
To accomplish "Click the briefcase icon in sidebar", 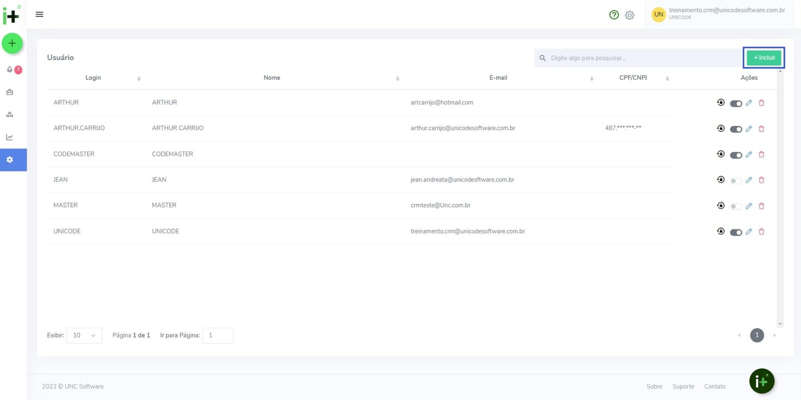I will coord(10,92).
